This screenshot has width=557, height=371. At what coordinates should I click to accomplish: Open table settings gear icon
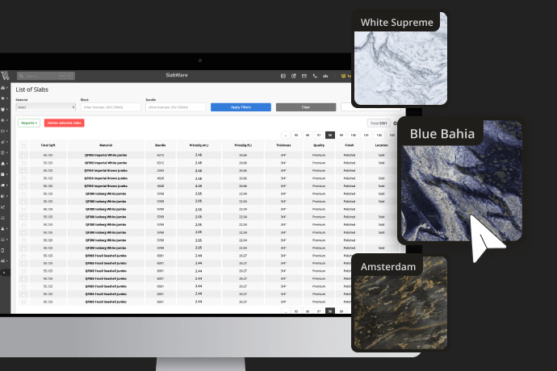tap(395, 123)
